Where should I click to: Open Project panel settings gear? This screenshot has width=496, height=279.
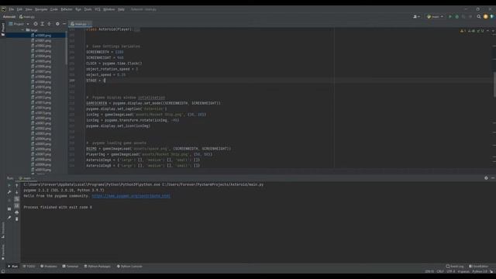[x=57, y=24]
